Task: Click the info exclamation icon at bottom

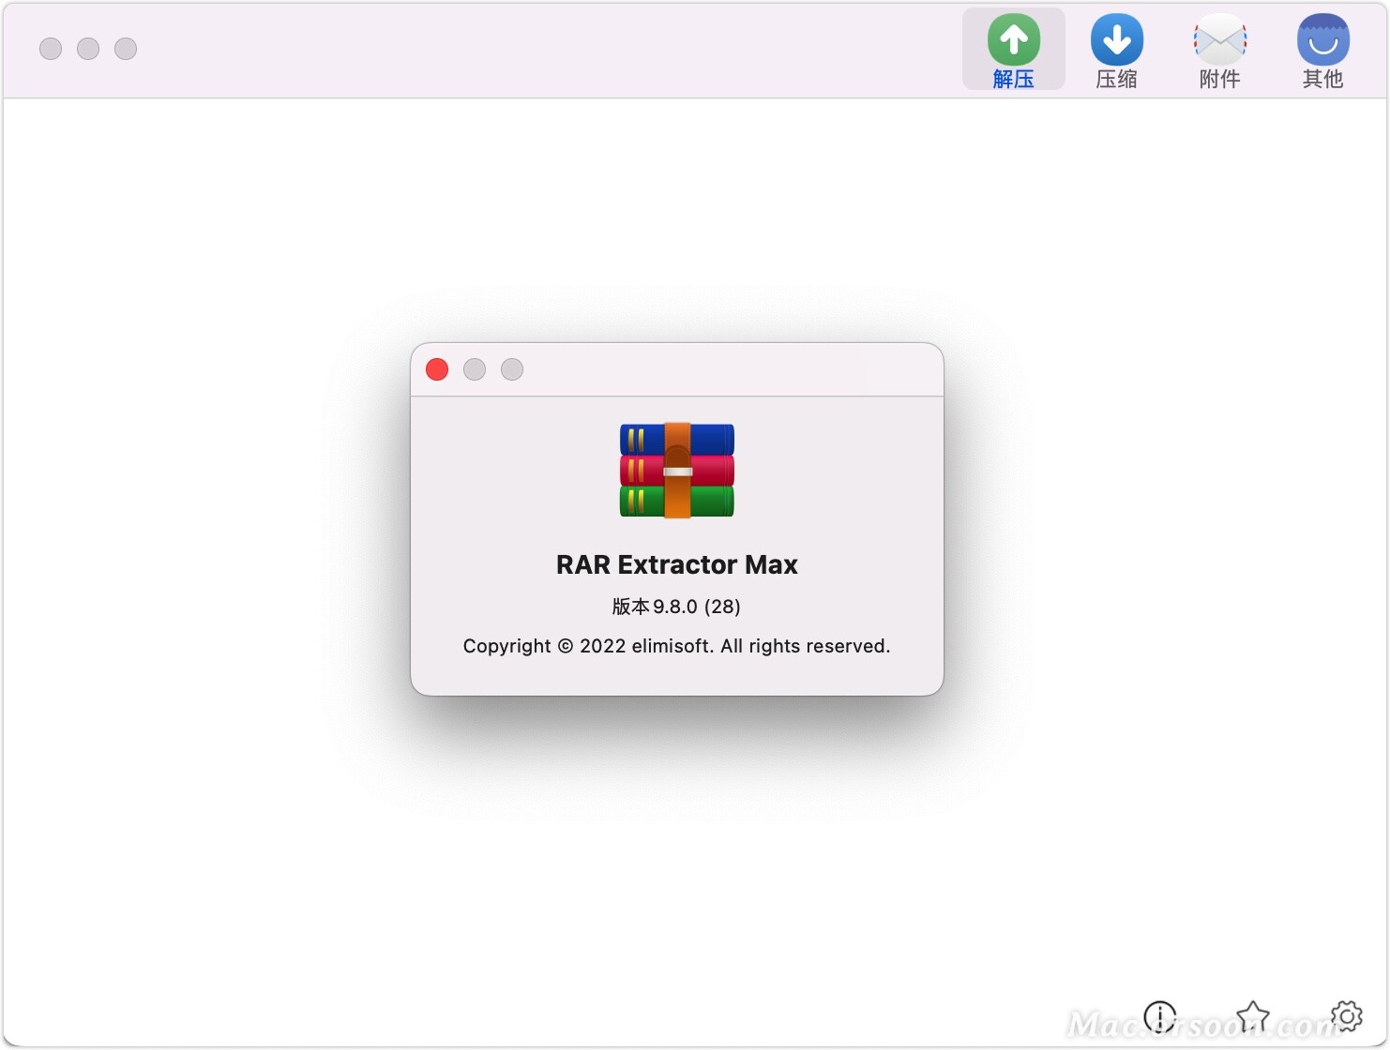Action: 1160,1016
